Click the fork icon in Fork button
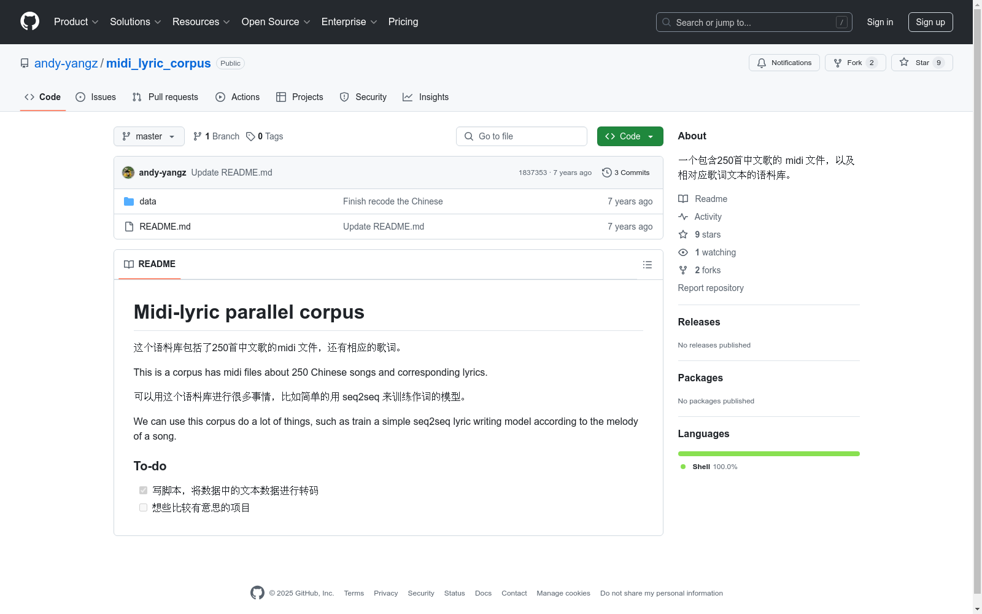The height and width of the screenshot is (614, 982). click(838, 63)
